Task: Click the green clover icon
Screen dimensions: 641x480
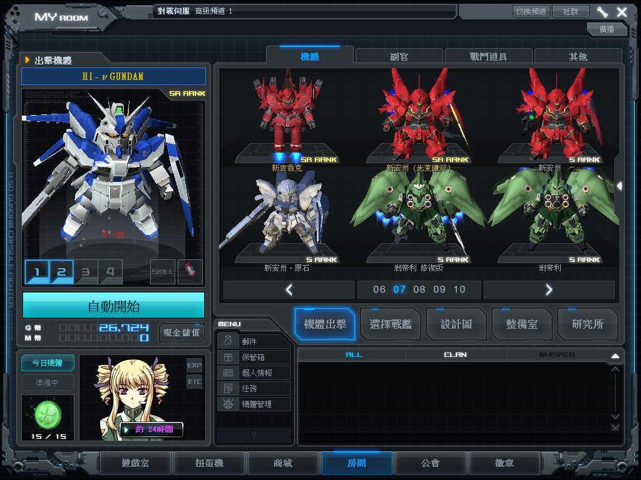Action: click(x=48, y=413)
